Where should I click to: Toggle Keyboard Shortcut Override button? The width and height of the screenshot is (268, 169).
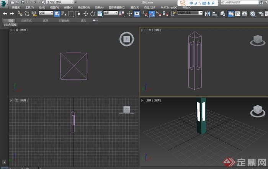(137, 14)
